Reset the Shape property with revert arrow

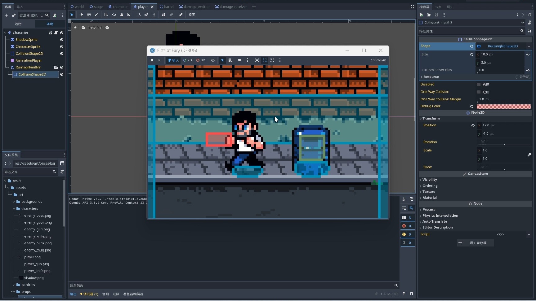471,46
